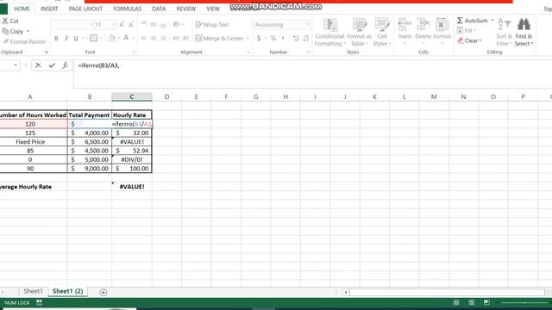552x310 pixels.
Task: Click the Increase Decimal icon
Action: 296,38
